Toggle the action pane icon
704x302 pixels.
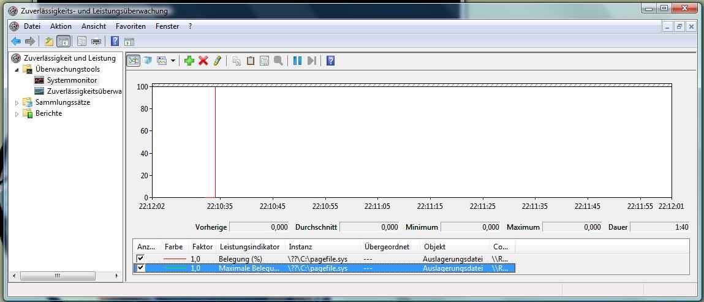point(130,42)
